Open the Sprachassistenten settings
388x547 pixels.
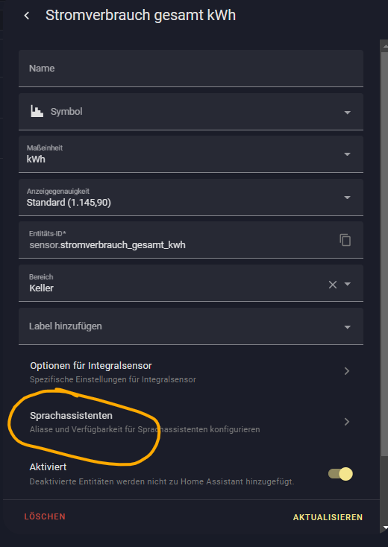click(191, 422)
